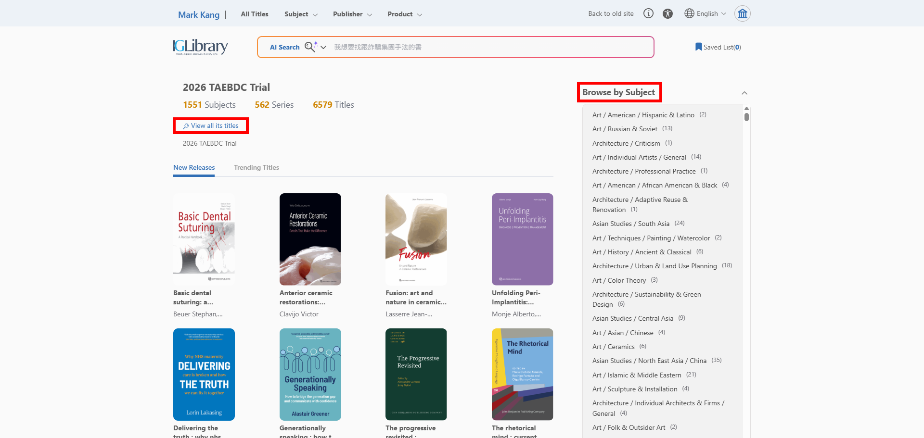Expand the Subject dropdown menu
The width and height of the screenshot is (924, 438).
pyautogui.click(x=301, y=14)
